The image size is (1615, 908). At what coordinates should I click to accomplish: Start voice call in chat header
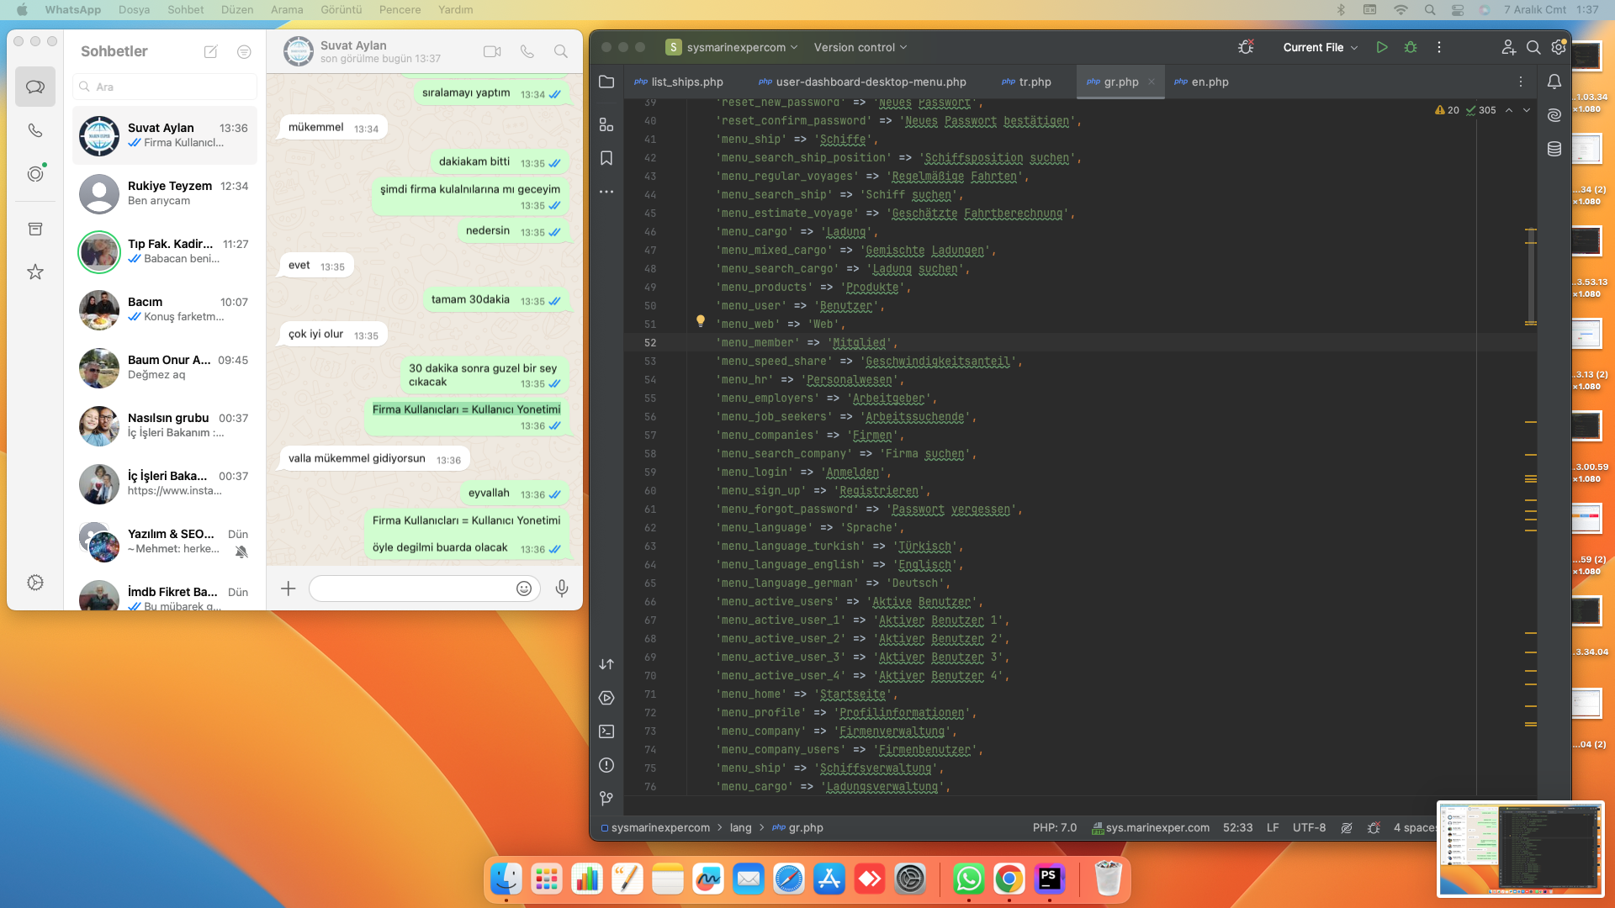[x=527, y=51]
